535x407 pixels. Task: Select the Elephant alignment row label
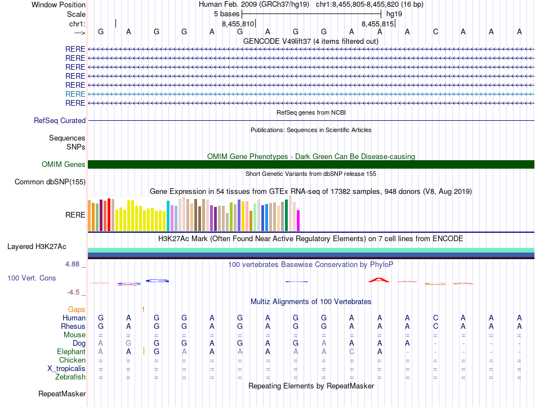[71, 351]
